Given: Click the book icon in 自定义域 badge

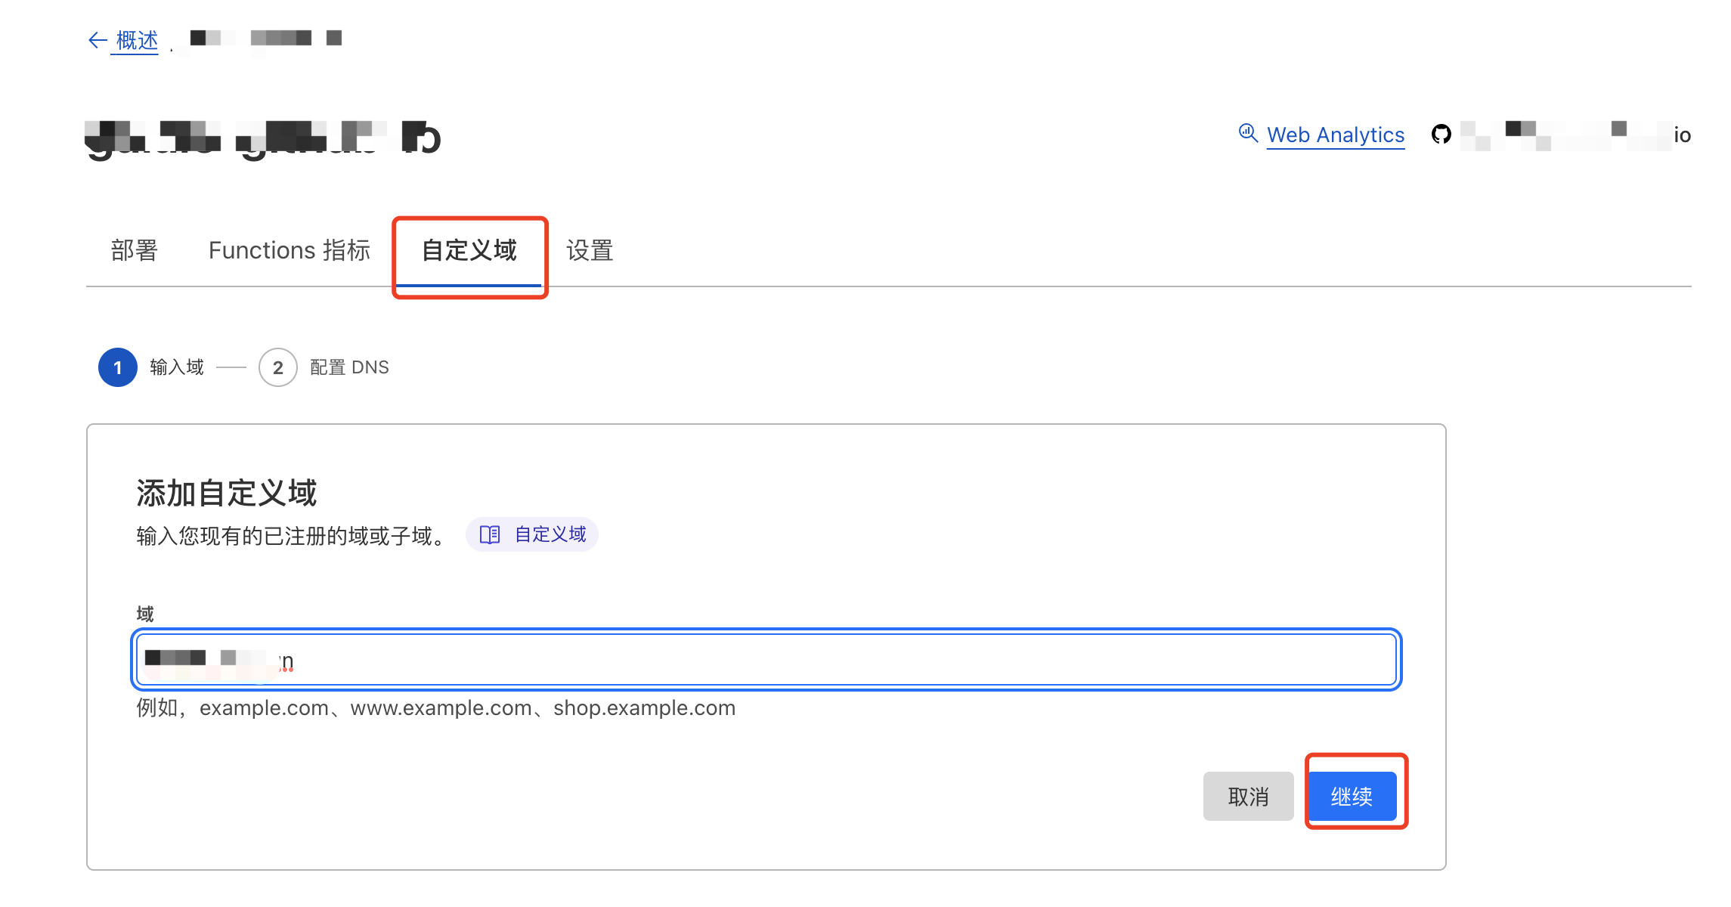Looking at the screenshot, I should [x=490, y=535].
